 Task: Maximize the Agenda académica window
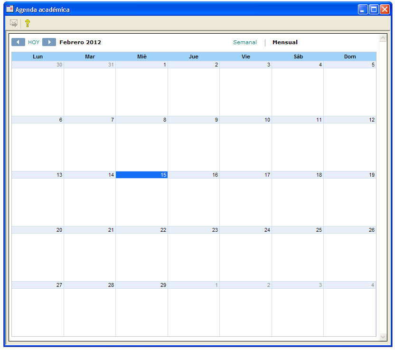[374, 9]
